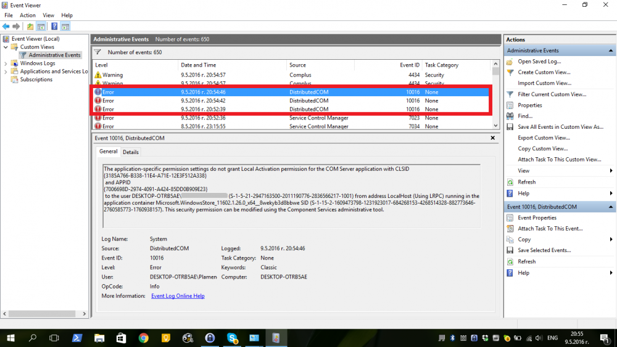Select the General tab
Screen dimensions: 617x347
[x=108, y=151]
